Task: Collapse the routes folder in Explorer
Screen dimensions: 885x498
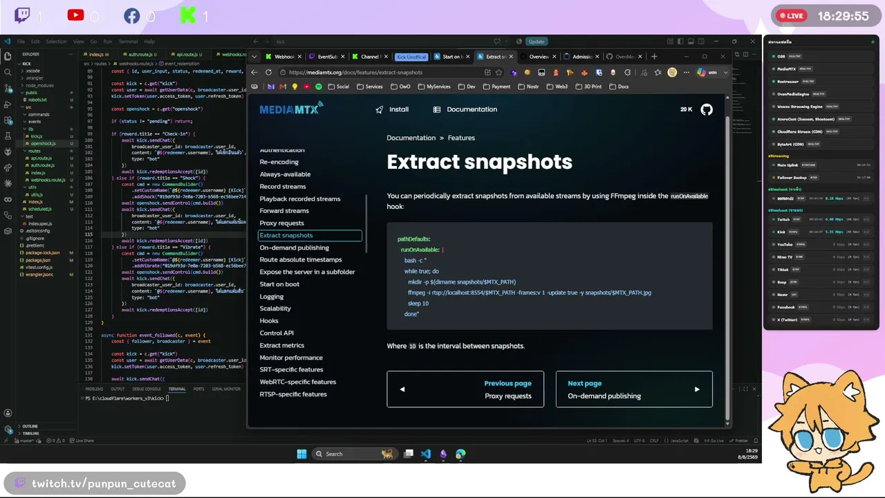Action: pyautogui.click(x=34, y=151)
